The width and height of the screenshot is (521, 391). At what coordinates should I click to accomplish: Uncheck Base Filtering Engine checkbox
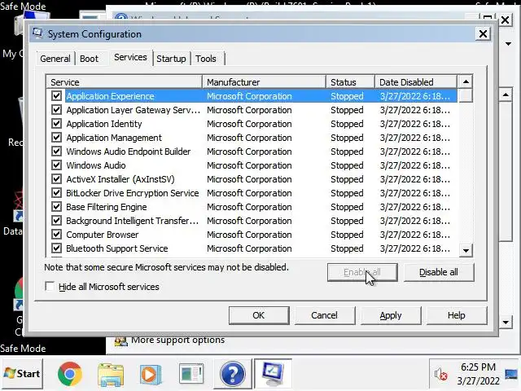[56, 207]
